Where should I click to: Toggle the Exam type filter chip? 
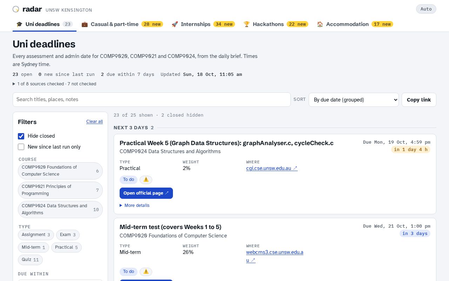tap(68, 235)
